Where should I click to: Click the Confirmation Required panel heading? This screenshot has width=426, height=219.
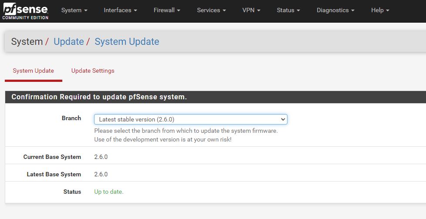pyautogui.click(x=99, y=97)
